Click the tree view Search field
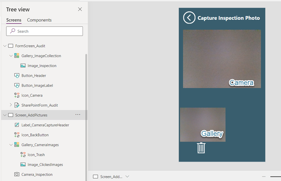This screenshot has height=181, width=281. [x=44, y=31]
